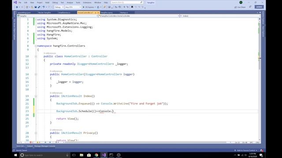Switch to the Startup.cs tab
Viewport: 282px width, 158px height.
click(x=124, y=13)
